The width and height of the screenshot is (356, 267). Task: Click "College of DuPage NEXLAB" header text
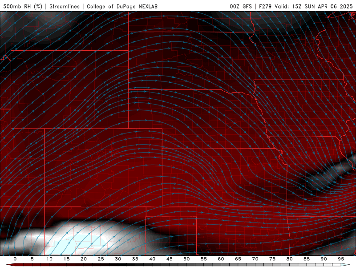pos(122,6)
